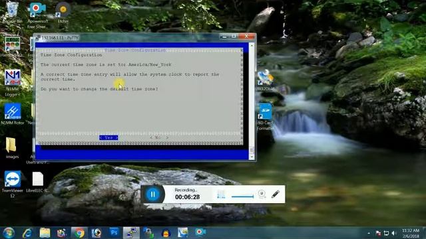Select the No button in PuTTY dialog
This screenshot has height=239, width=426.
tap(159, 137)
